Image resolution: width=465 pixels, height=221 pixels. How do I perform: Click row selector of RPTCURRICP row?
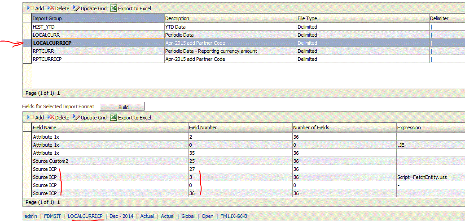pos(27,59)
